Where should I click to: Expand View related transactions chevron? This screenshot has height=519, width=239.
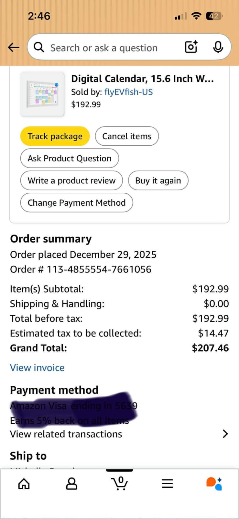(x=225, y=434)
